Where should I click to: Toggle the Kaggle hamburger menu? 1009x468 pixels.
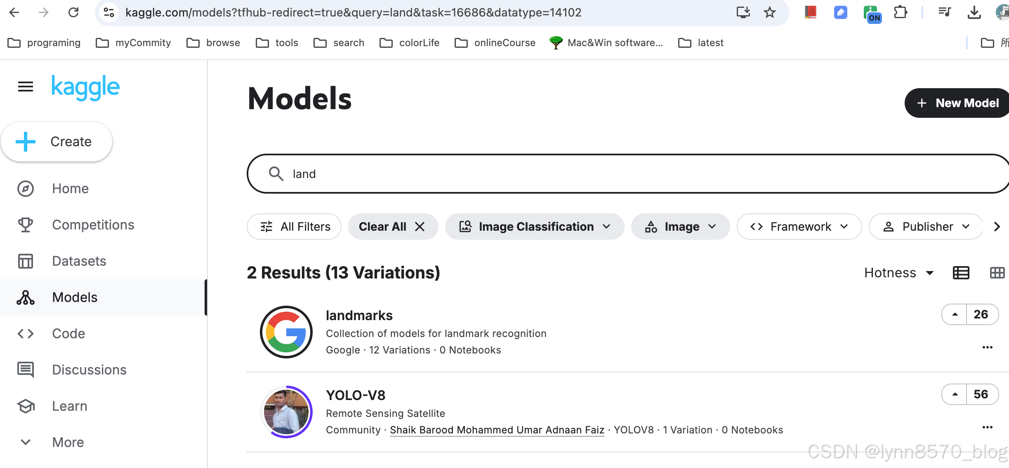pos(26,87)
